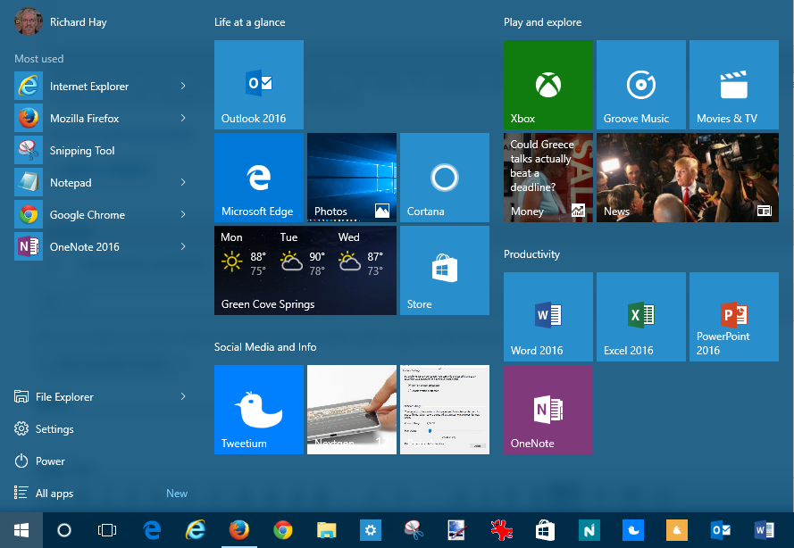794x548 pixels.
Task: Click the Task View taskbar icon
Action: point(107,530)
